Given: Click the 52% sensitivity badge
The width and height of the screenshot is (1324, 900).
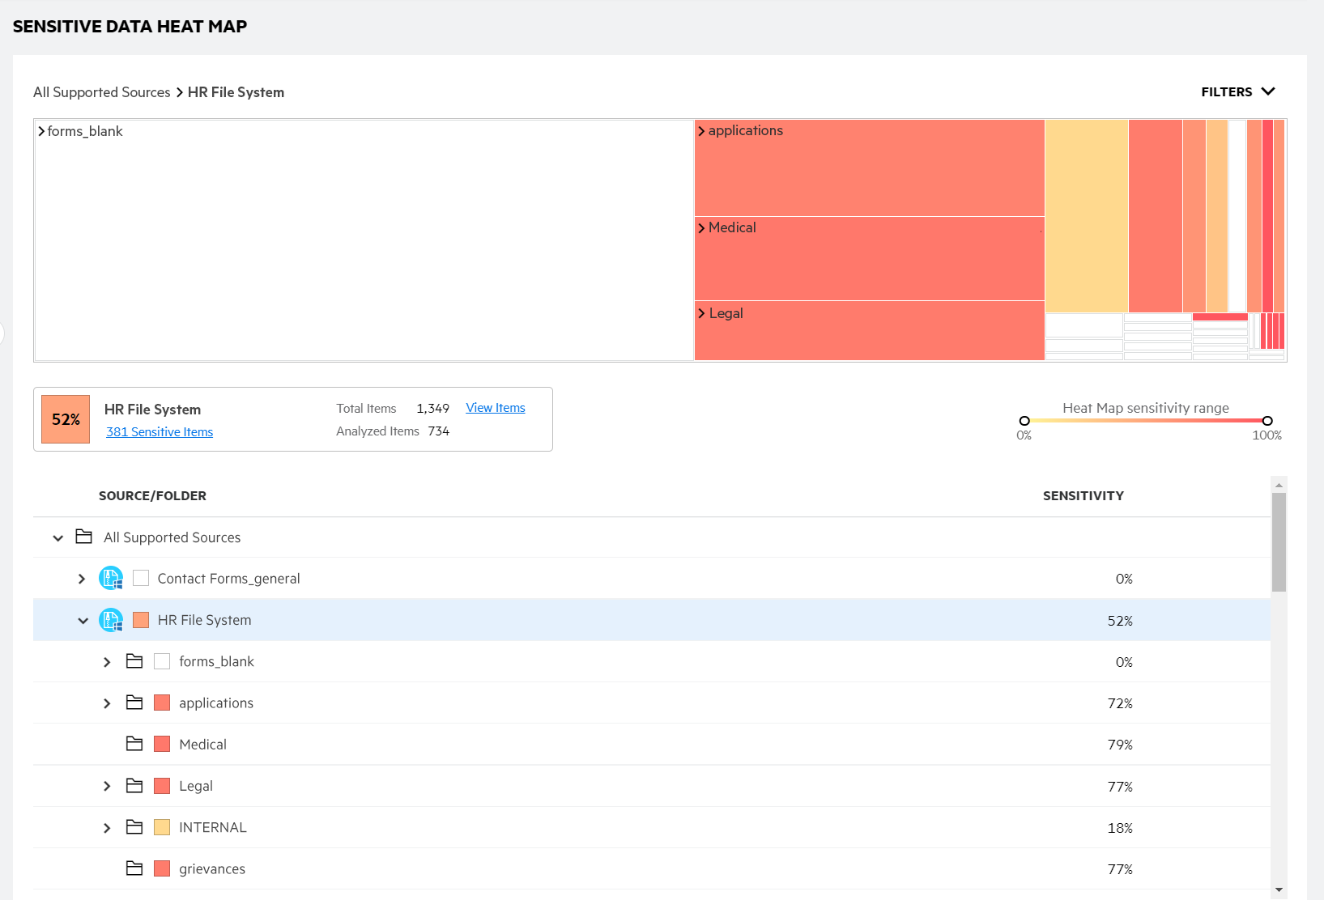Looking at the screenshot, I should [66, 419].
